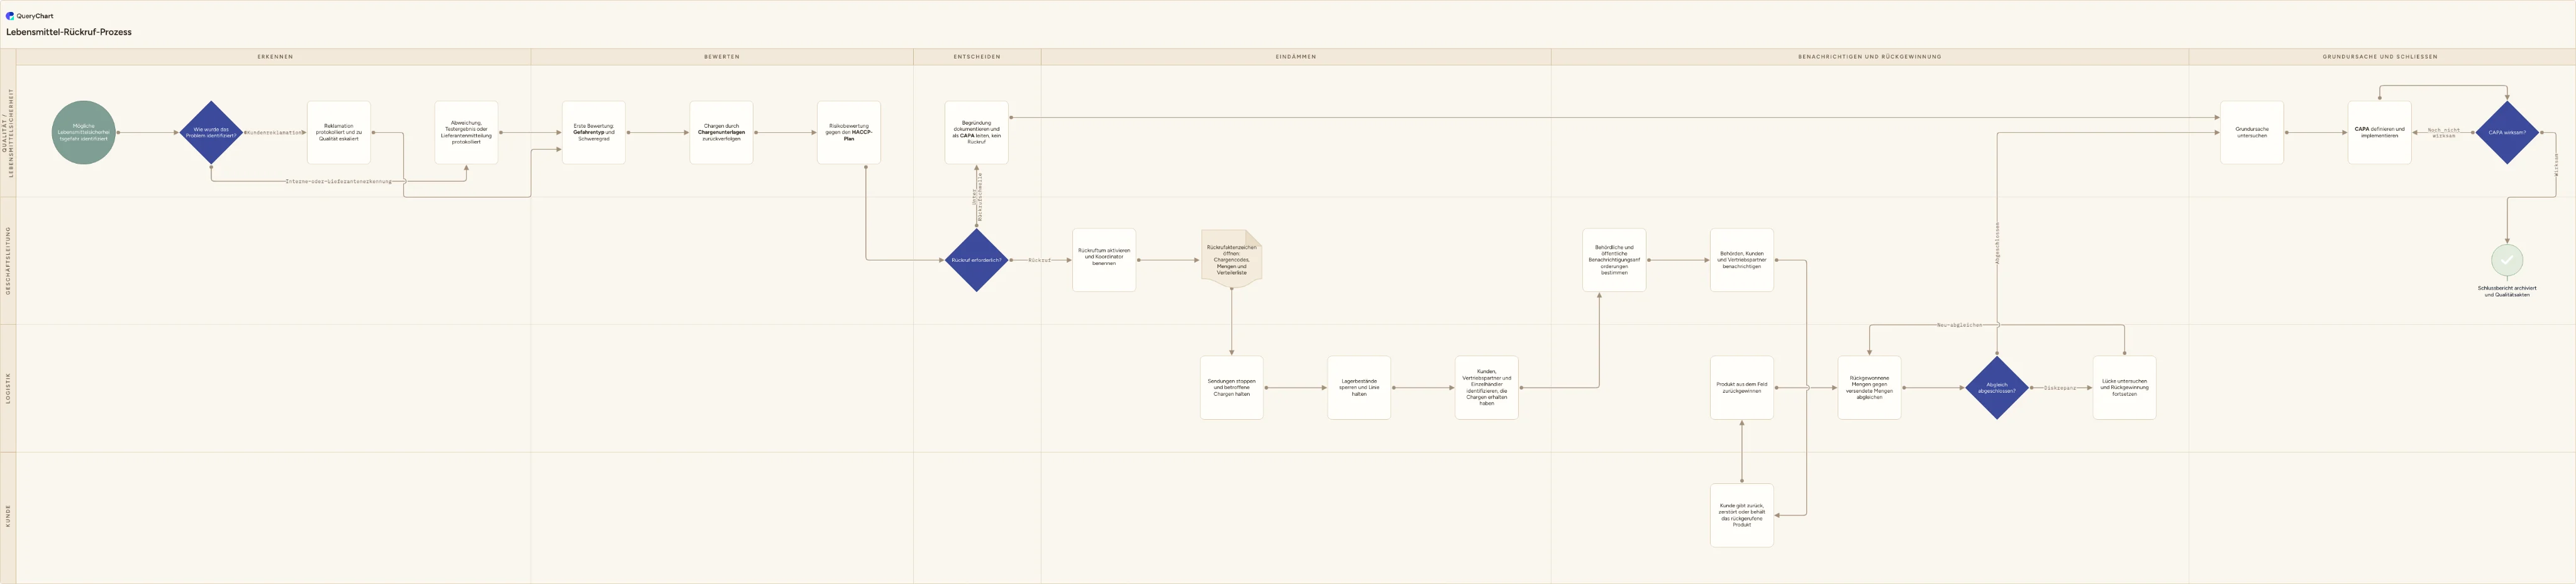The image size is (2576, 584).
Task: Select the 'Rückrufteam aktivieren' process box
Action: (x=1104, y=260)
